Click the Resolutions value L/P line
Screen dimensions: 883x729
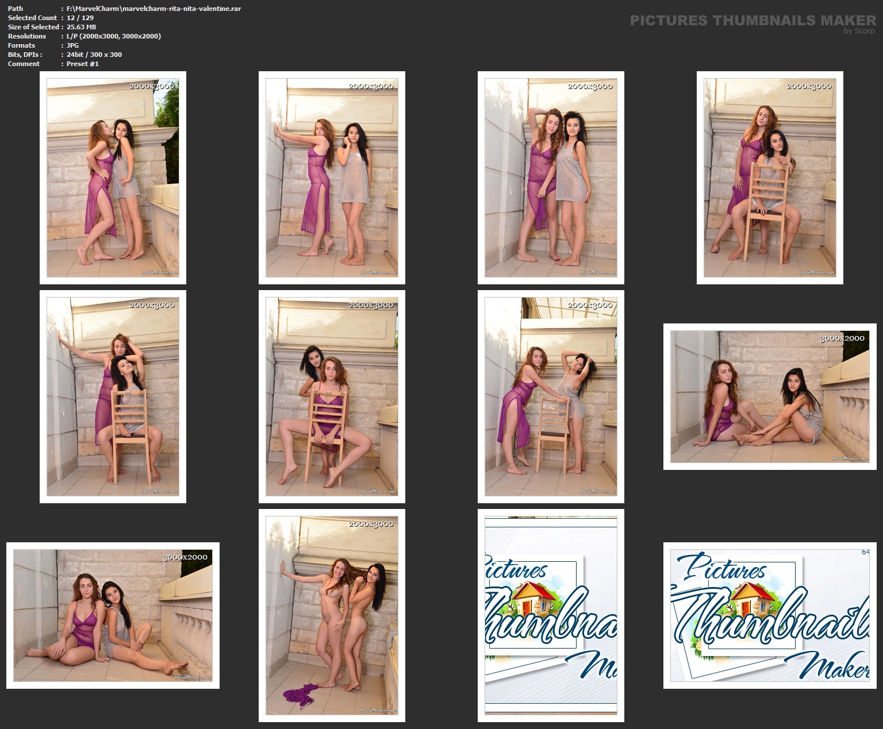click(113, 36)
